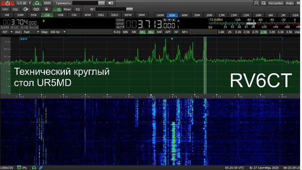This screenshot has height=170, width=302.
Task: Open the EQ equalizer
Action: click(x=78, y=9)
